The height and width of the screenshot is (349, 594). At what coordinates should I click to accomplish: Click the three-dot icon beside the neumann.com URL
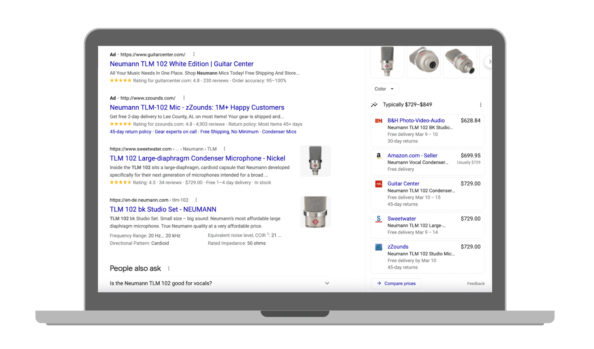coord(196,200)
